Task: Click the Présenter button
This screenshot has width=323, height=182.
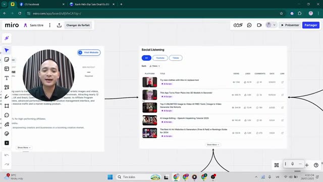Action: click(290, 25)
